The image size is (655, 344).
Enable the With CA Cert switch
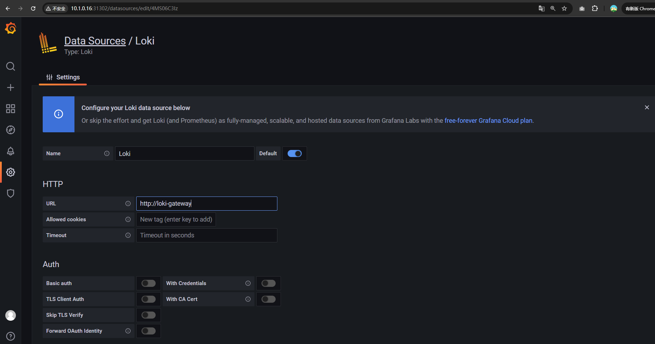[269, 299]
